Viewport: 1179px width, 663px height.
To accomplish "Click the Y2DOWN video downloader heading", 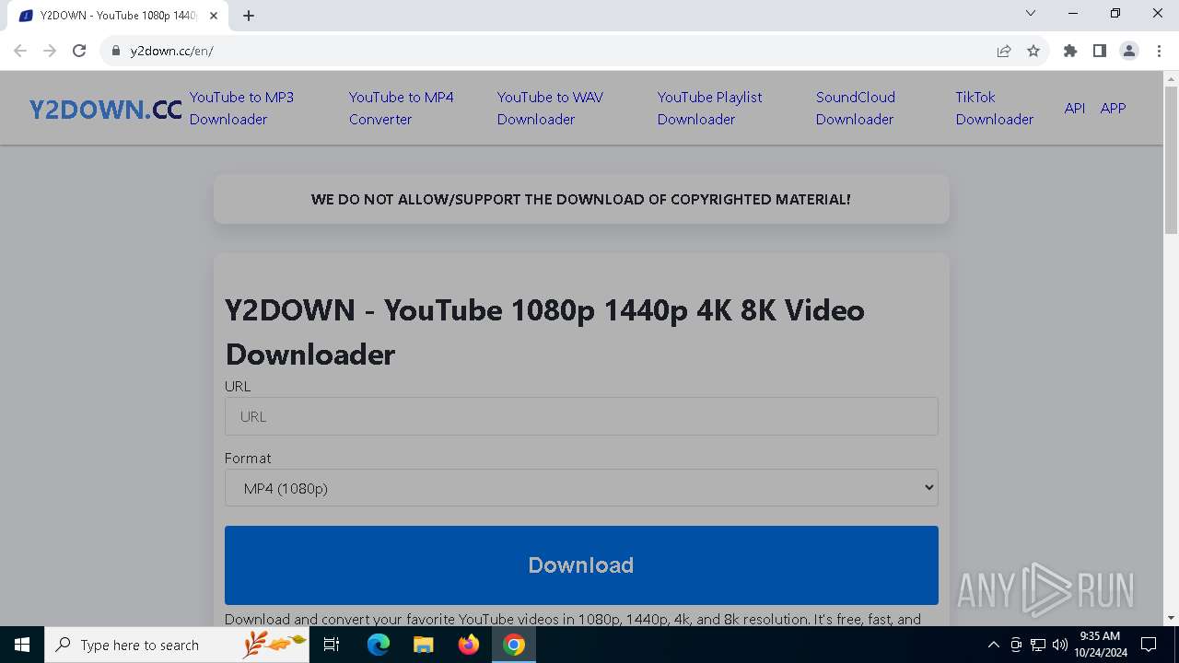I will (x=544, y=331).
